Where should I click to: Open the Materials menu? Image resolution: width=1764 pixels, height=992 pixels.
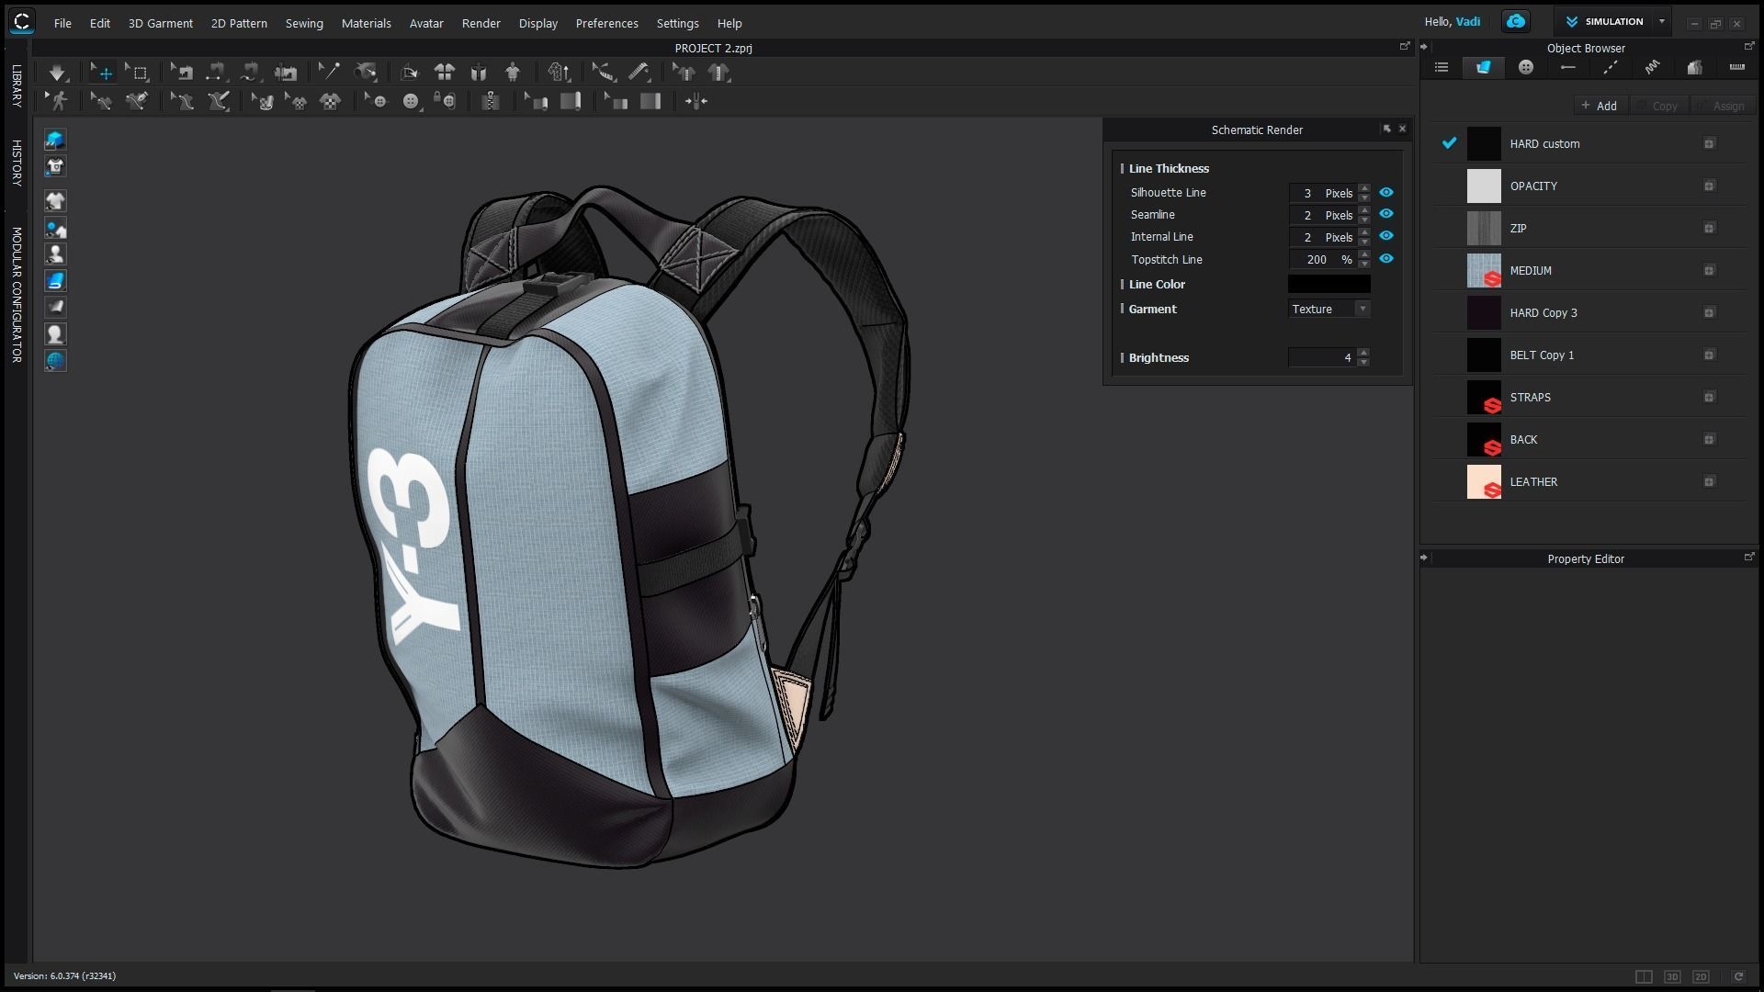[x=366, y=23]
